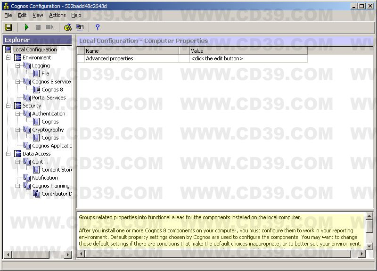Collapse the Logging tree node
377x271 pixels.
pos(18,66)
